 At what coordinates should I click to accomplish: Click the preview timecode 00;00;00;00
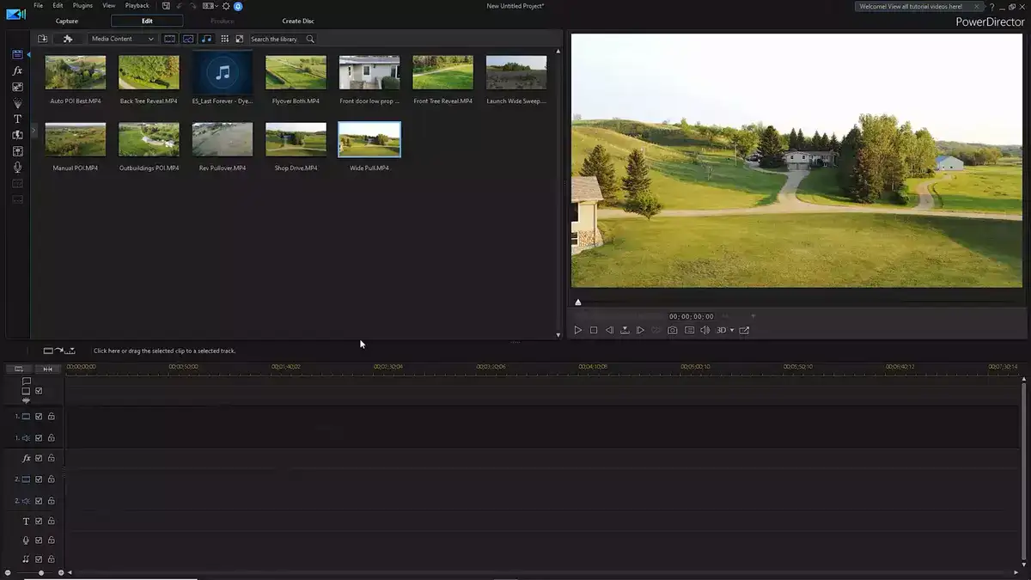pyautogui.click(x=692, y=316)
